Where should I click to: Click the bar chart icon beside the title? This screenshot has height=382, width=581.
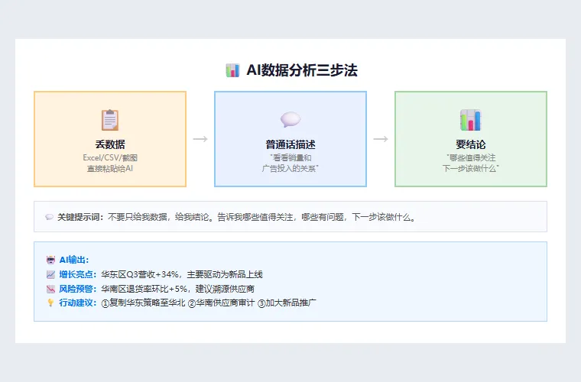[232, 70]
